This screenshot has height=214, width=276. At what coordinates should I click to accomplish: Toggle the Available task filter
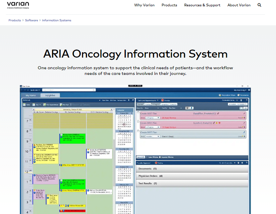pos(140,104)
